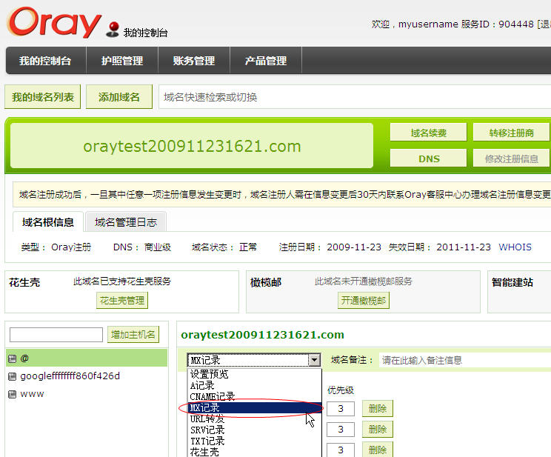551x457 pixels.
Task: Choose TXT记录 from the dropdown list
Action: point(255,441)
